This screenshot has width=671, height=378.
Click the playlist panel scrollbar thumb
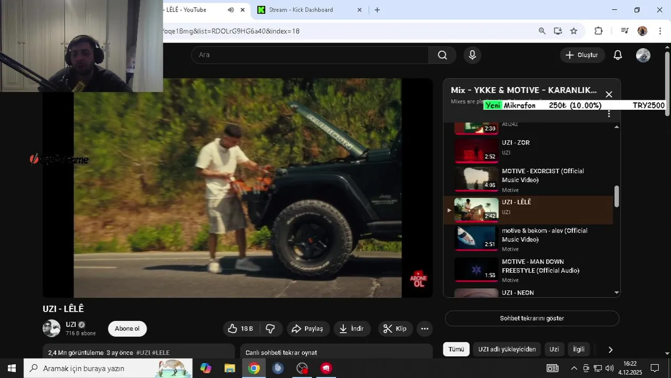(616, 196)
